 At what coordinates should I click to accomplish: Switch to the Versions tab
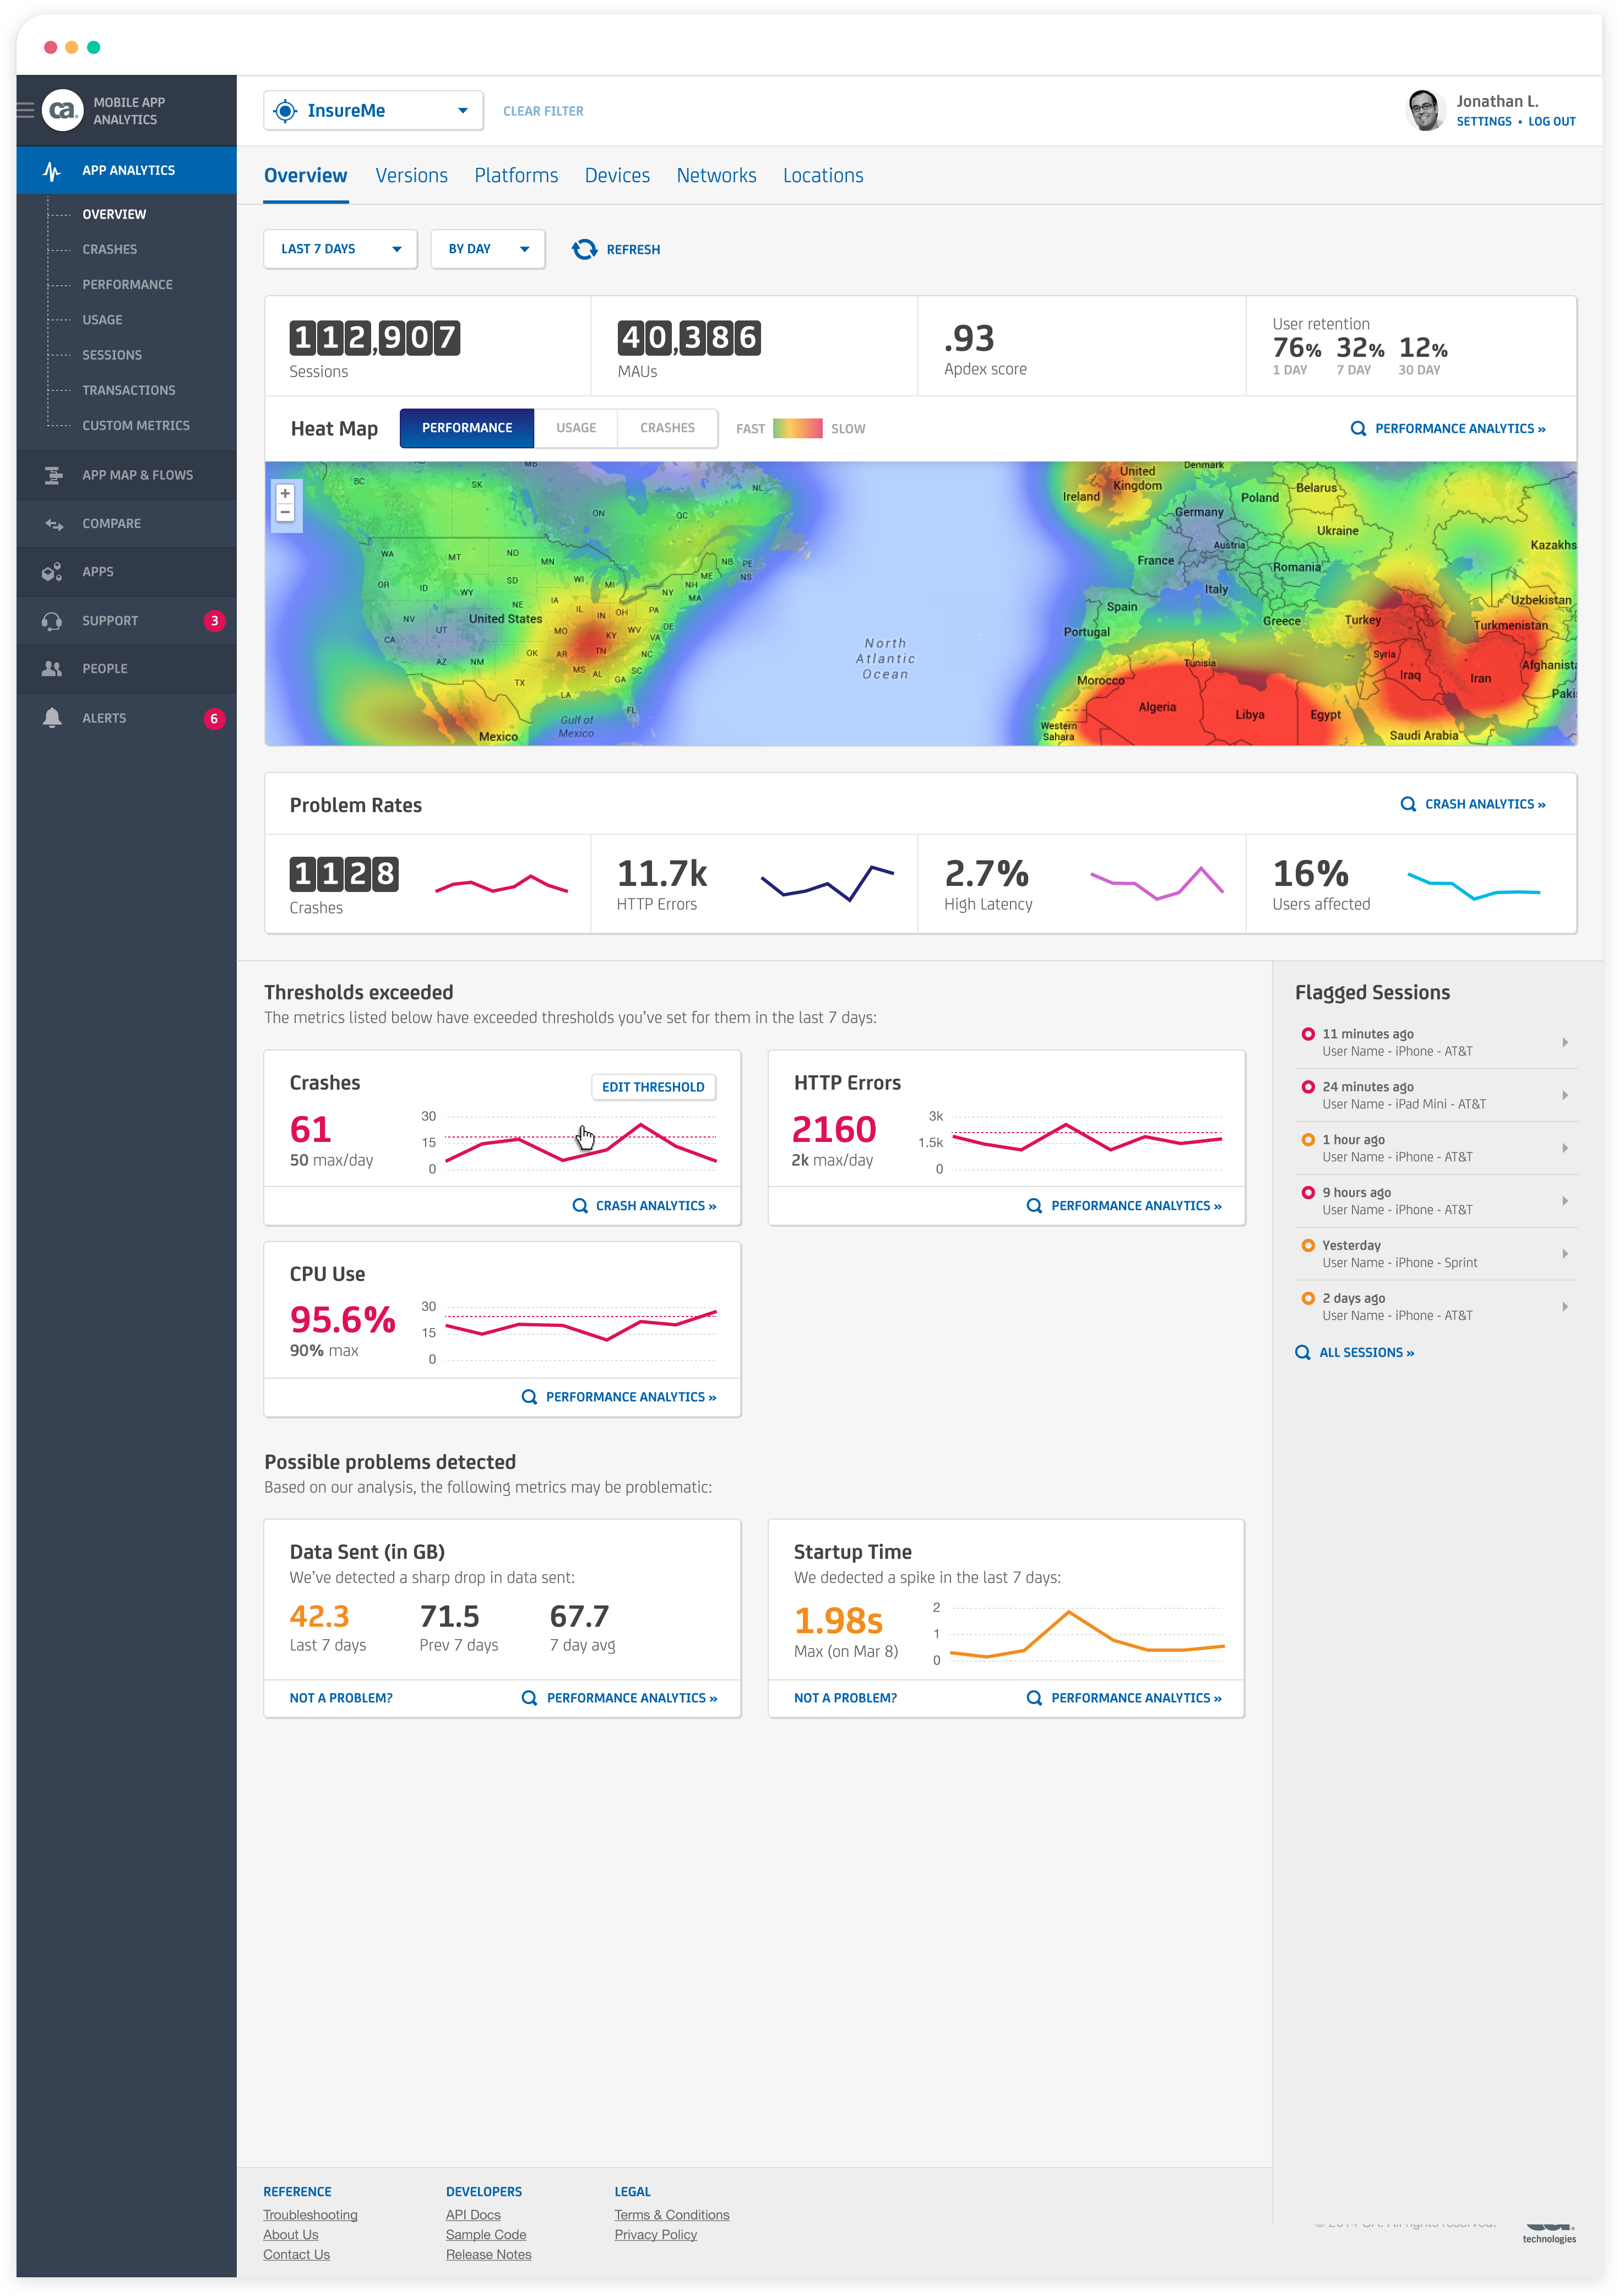(411, 176)
